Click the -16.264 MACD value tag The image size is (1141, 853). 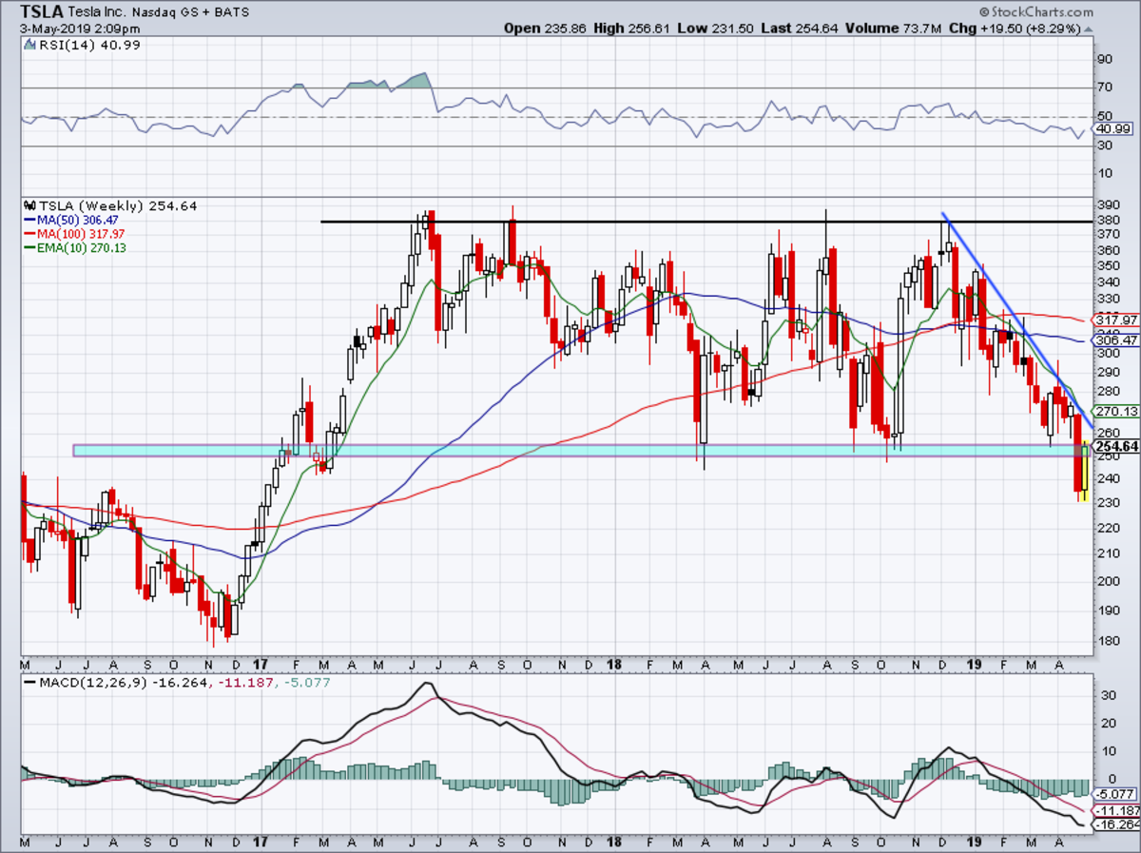tap(1115, 824)
